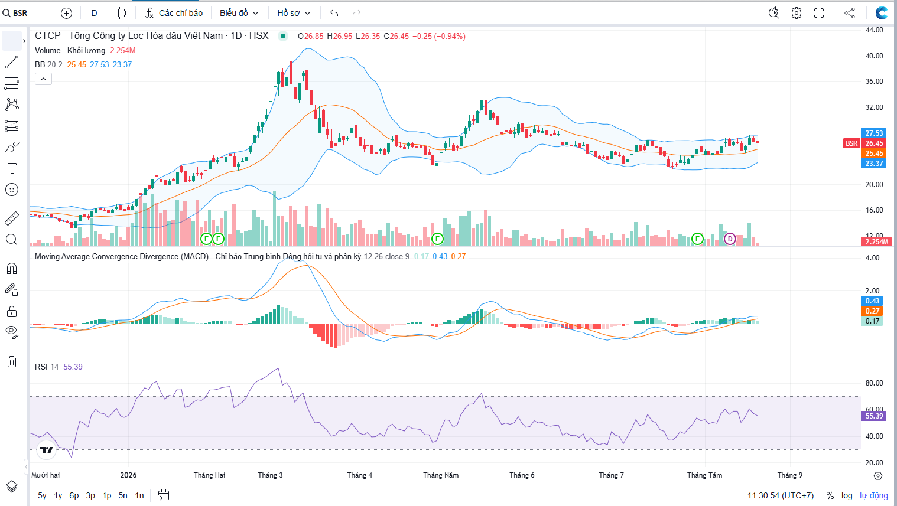Toggle lock all drawings

click(12, 311)
